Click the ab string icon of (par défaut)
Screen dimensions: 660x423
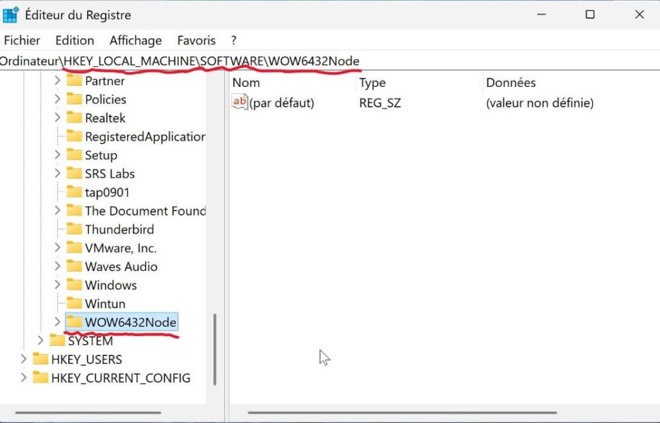[240, 102]
